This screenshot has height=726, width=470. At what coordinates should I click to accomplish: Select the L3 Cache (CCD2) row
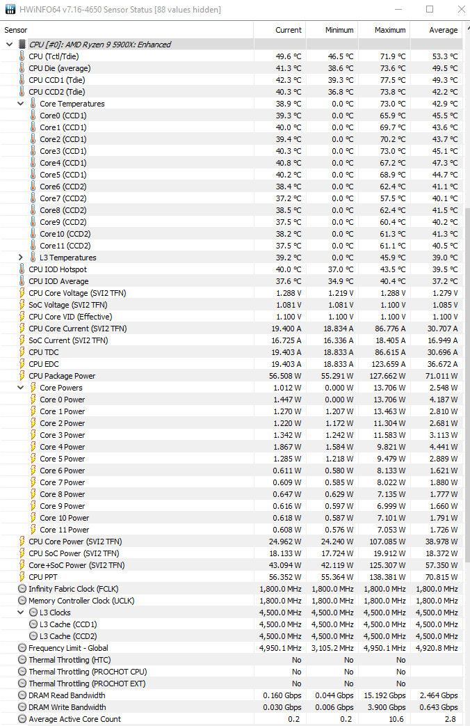[232, 636]
